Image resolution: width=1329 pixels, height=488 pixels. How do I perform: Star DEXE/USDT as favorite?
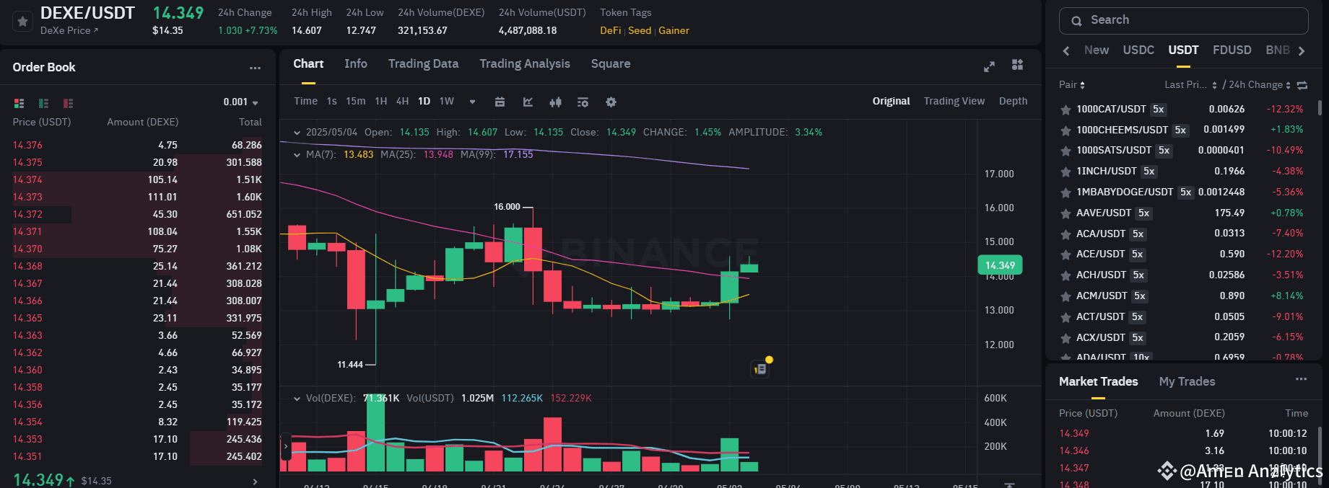pyautogui.click(x=22, y=22)
